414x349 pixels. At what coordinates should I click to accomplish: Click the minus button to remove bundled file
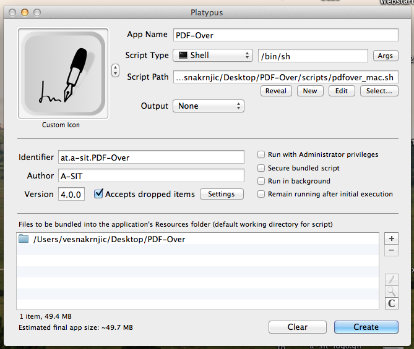[391, 250]
